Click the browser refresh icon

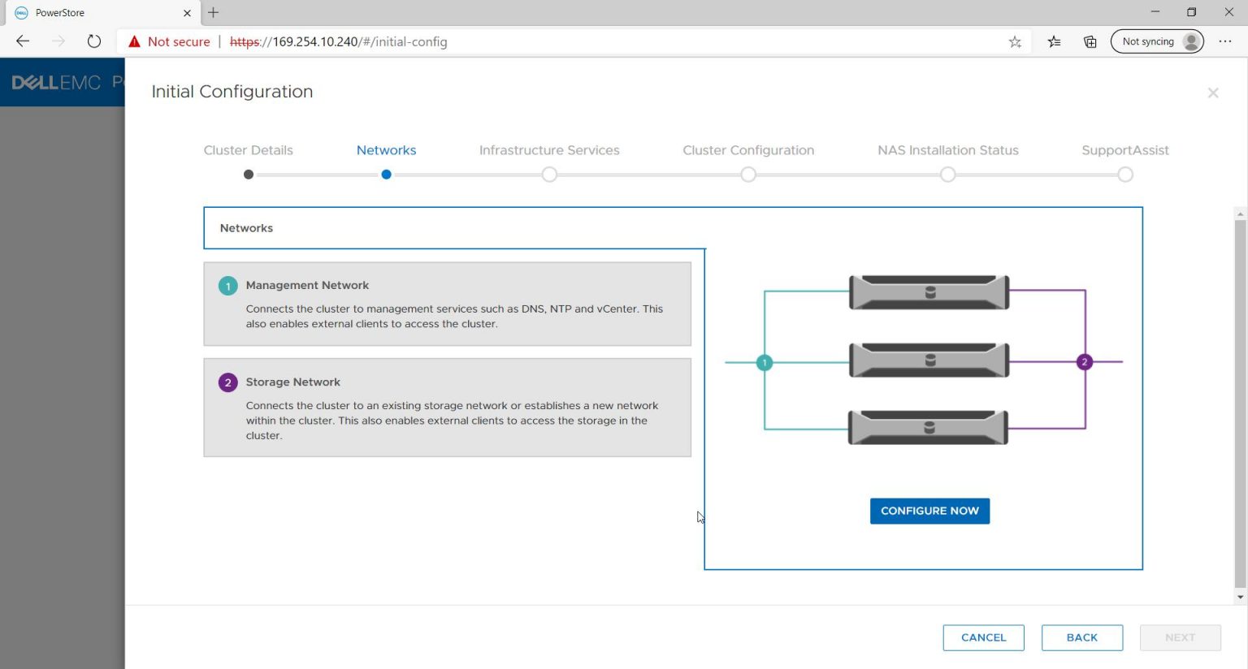(x=93, y=41)
